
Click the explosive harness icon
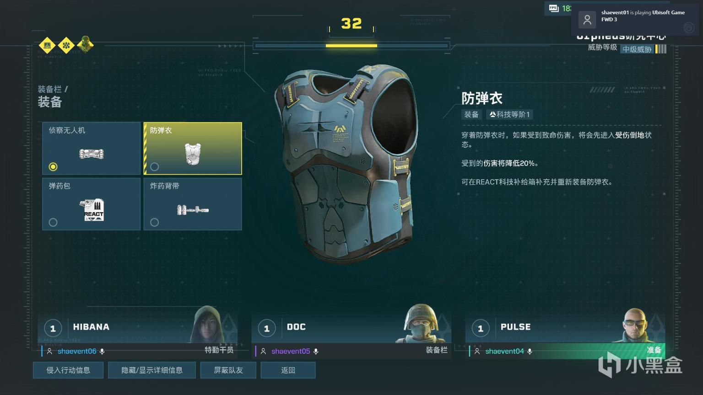(x=193, y=210)
